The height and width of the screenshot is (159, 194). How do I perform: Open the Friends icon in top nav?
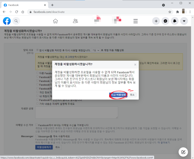coord(75,21)
